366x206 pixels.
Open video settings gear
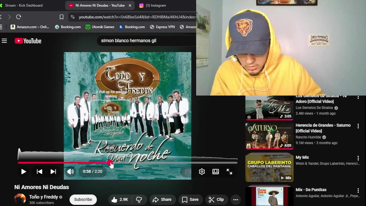pyautogui.click(x=202, y=171)
